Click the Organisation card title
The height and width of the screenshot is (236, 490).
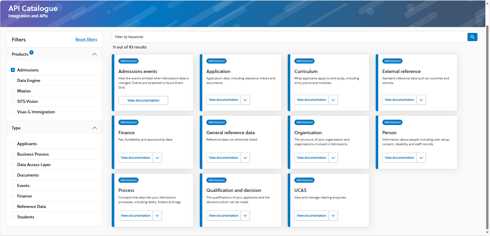pos(308,133)
